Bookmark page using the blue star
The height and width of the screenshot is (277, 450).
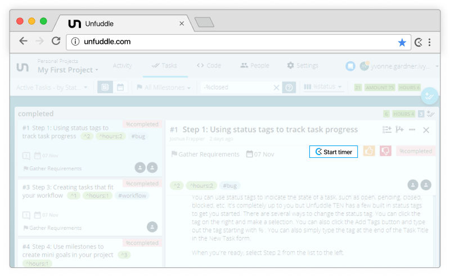(x=402, y=43)
